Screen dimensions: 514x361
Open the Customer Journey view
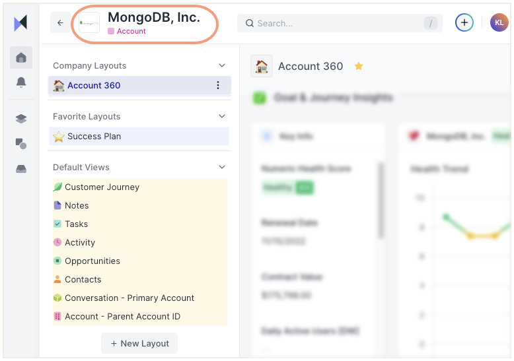(x=139, y=187)
